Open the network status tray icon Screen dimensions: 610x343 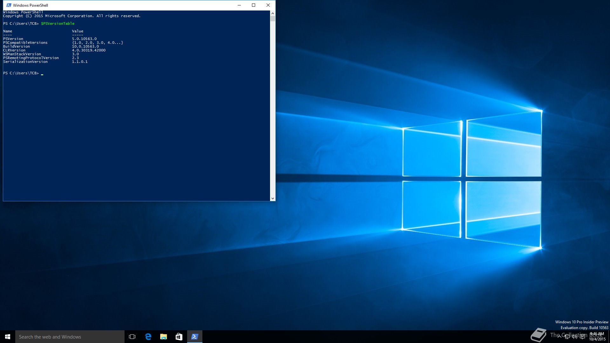coord(567,337)
